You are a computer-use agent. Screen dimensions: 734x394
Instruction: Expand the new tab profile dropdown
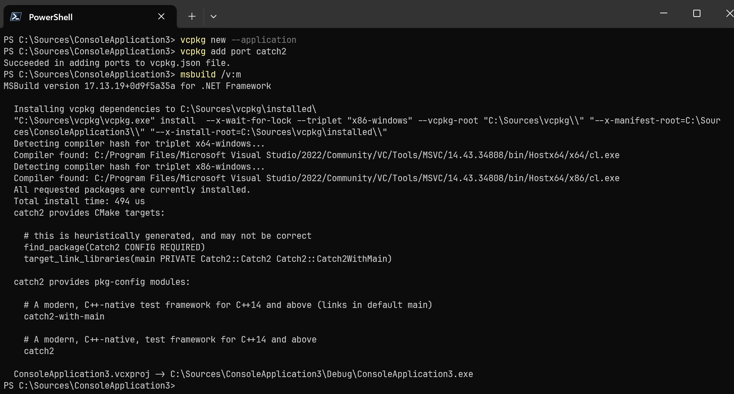coord(214,17)
